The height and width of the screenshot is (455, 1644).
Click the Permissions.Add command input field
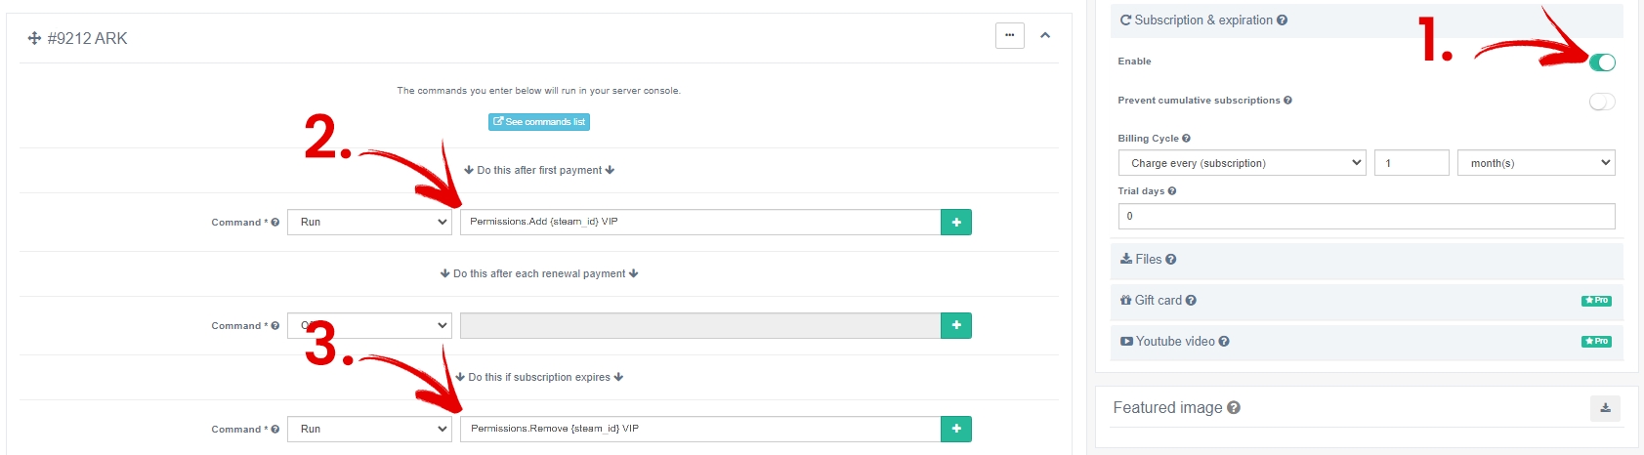(x=699, y=223)
